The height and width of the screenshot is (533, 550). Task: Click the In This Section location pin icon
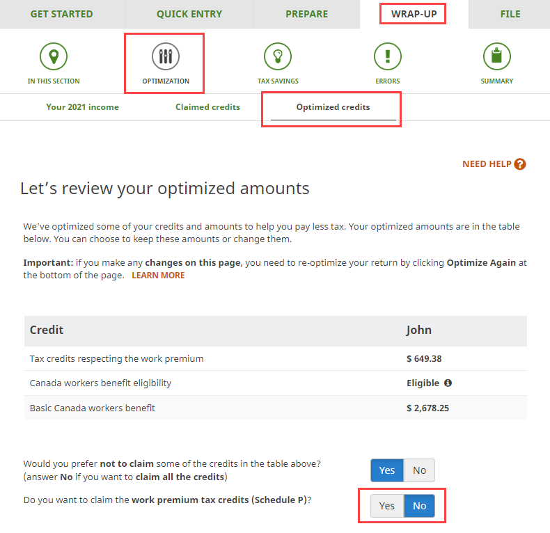point(54,56)
